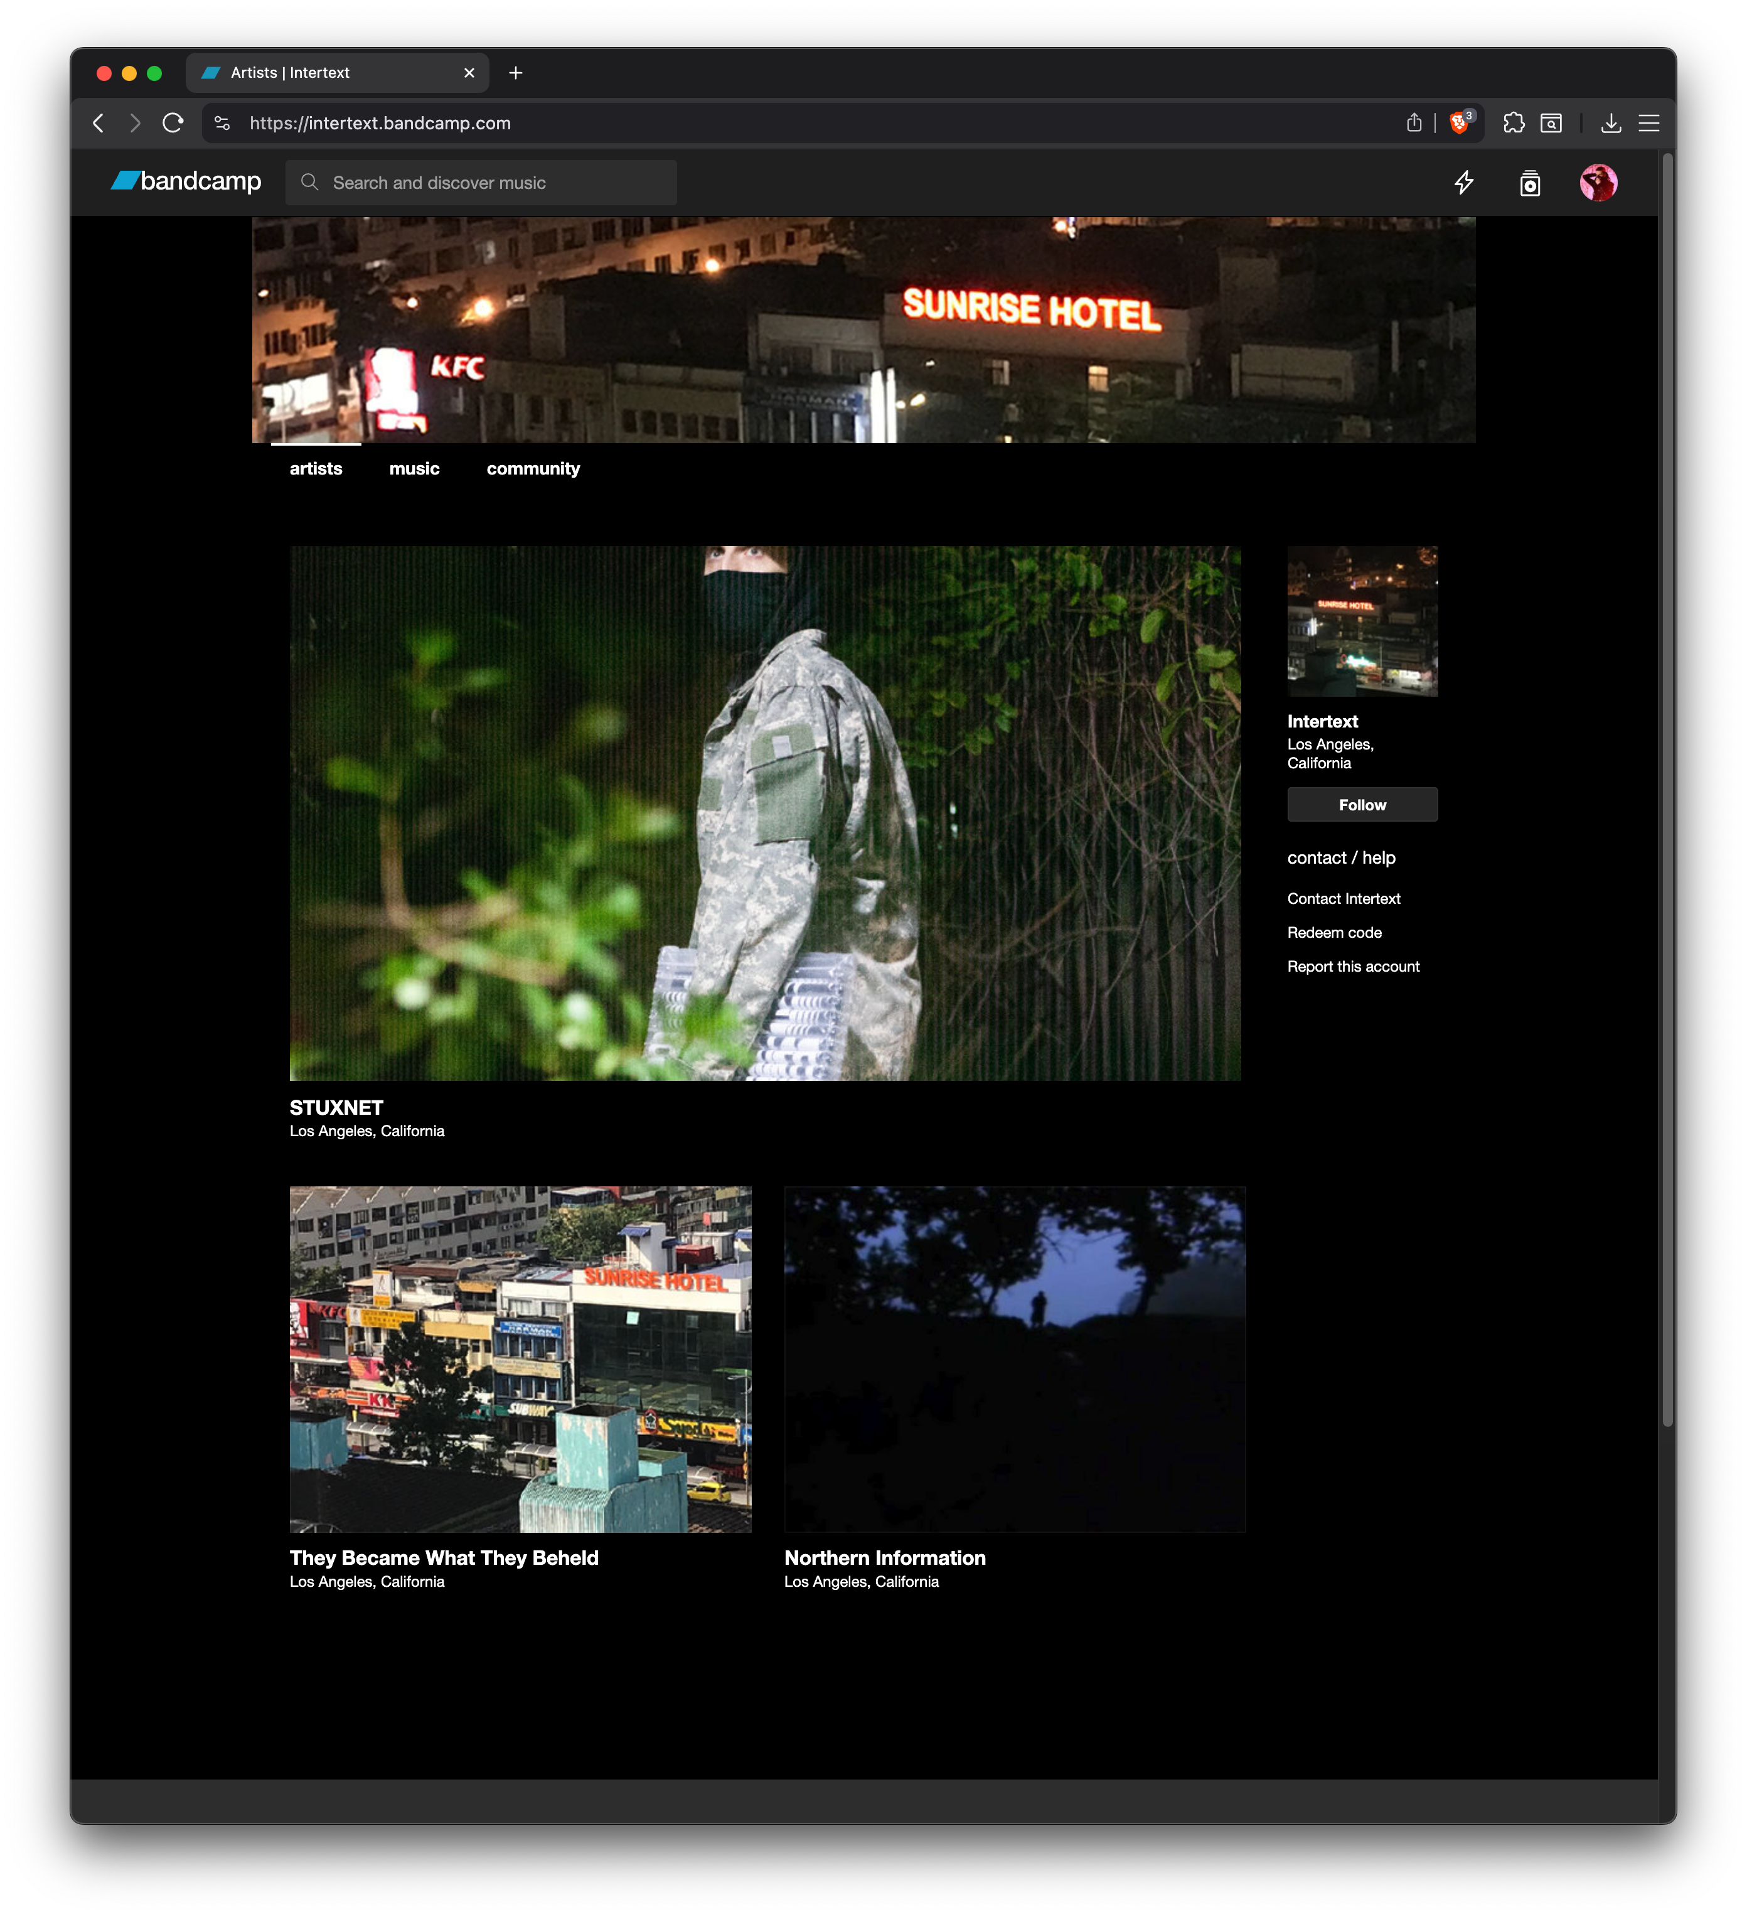Click the Brave Shields icon

[1459, 122]
